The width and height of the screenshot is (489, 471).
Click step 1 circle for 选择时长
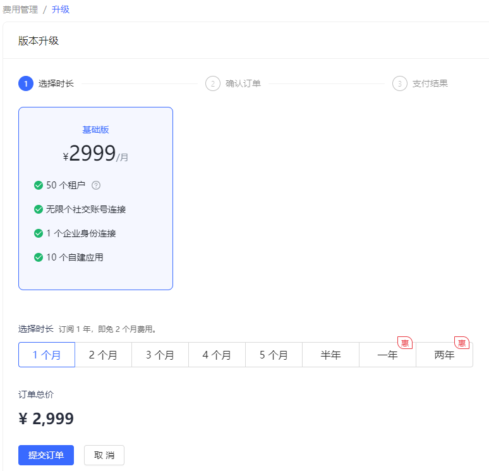(x=26, y=83)
